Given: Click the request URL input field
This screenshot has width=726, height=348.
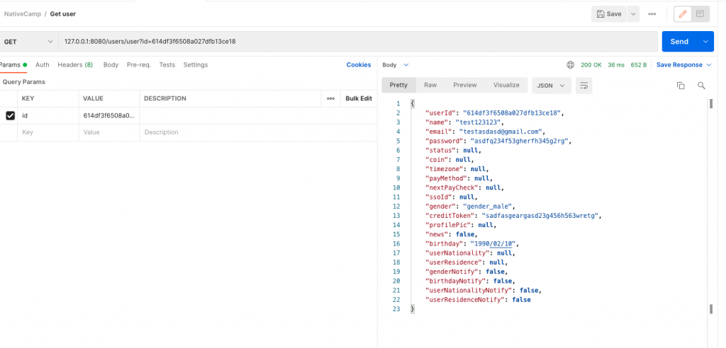Looking at the screenshot, I should click(354, 42).
